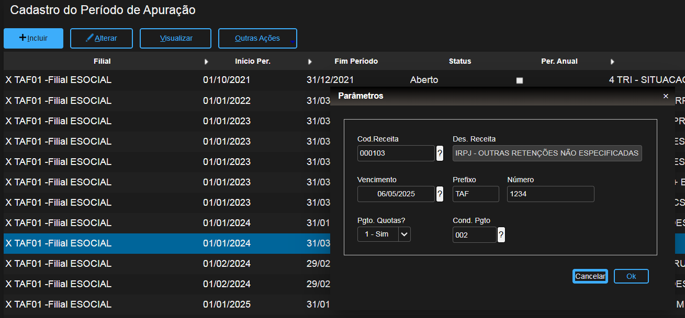Click the arrow after the Início Per. column header
Viewport: 685px width, 318px height.
[x=310, y=62]
